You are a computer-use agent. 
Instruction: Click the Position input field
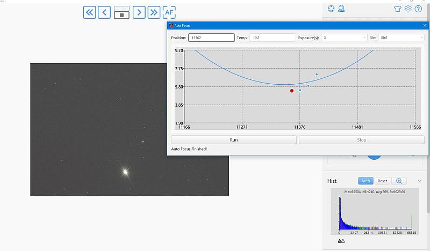tap(211, 38)
